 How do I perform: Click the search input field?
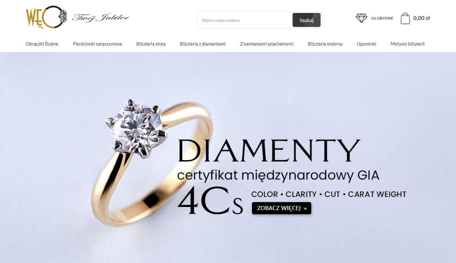click(x=245, y=20)
